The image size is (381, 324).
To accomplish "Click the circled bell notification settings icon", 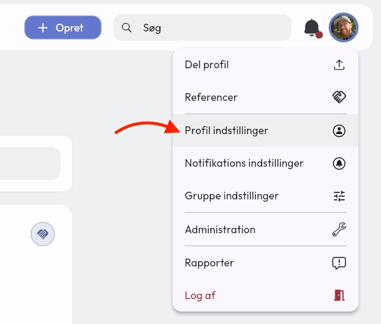I will point(339,163).
